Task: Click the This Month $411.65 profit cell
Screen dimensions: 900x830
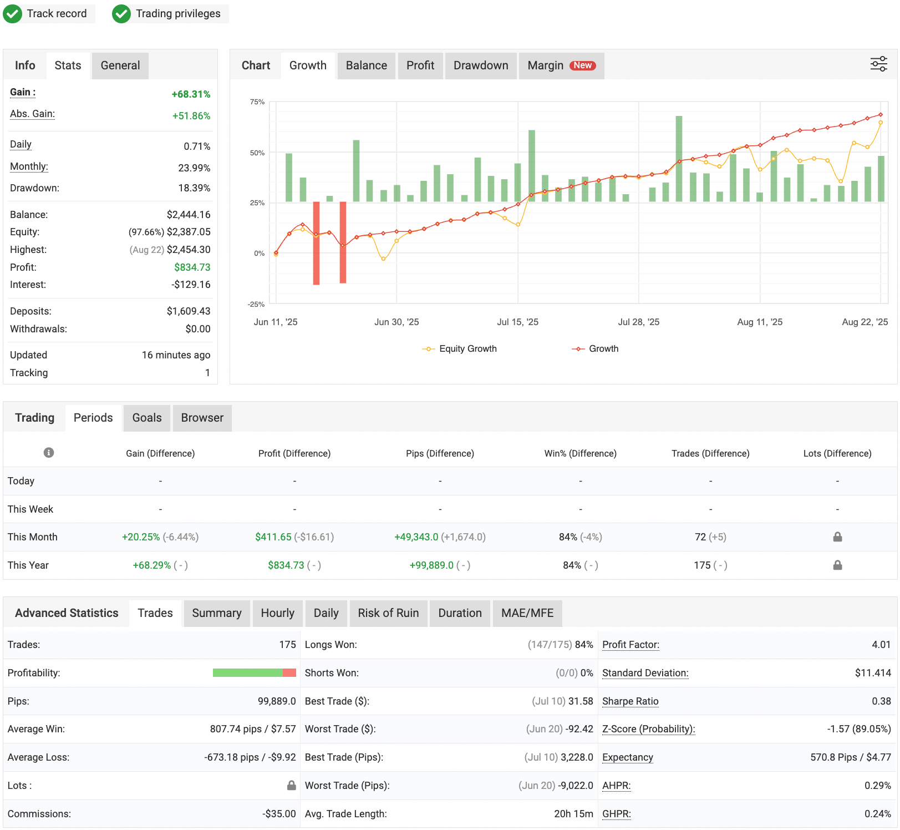Action: [294, 537]
